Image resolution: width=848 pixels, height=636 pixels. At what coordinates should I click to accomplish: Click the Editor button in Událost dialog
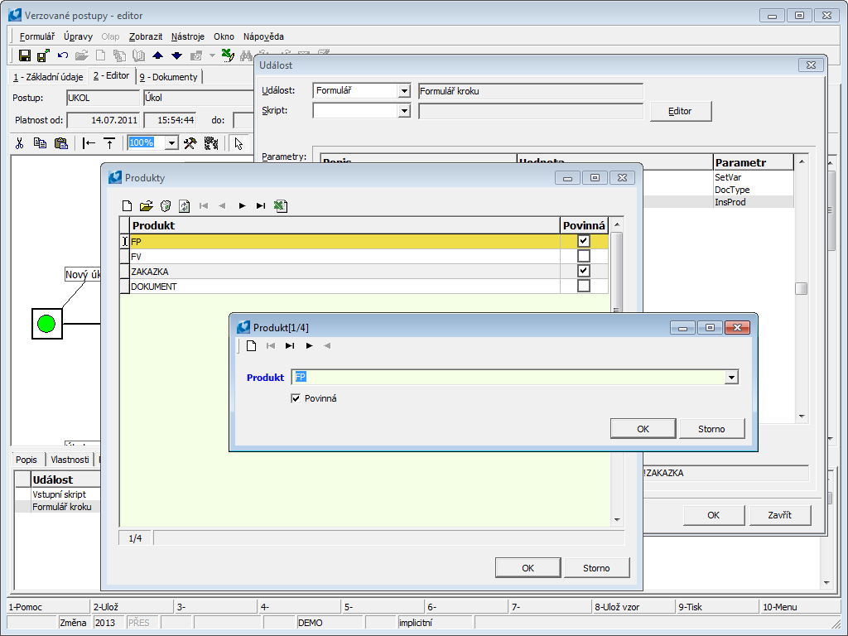[x=681, y=111]
